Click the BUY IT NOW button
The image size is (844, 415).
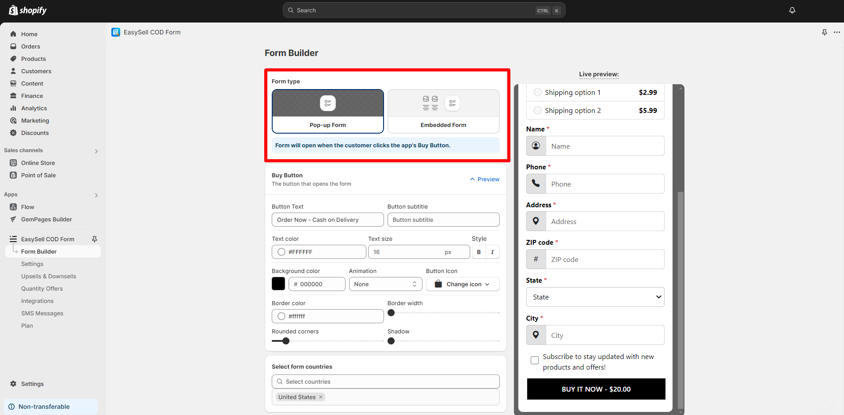point(596,389)
